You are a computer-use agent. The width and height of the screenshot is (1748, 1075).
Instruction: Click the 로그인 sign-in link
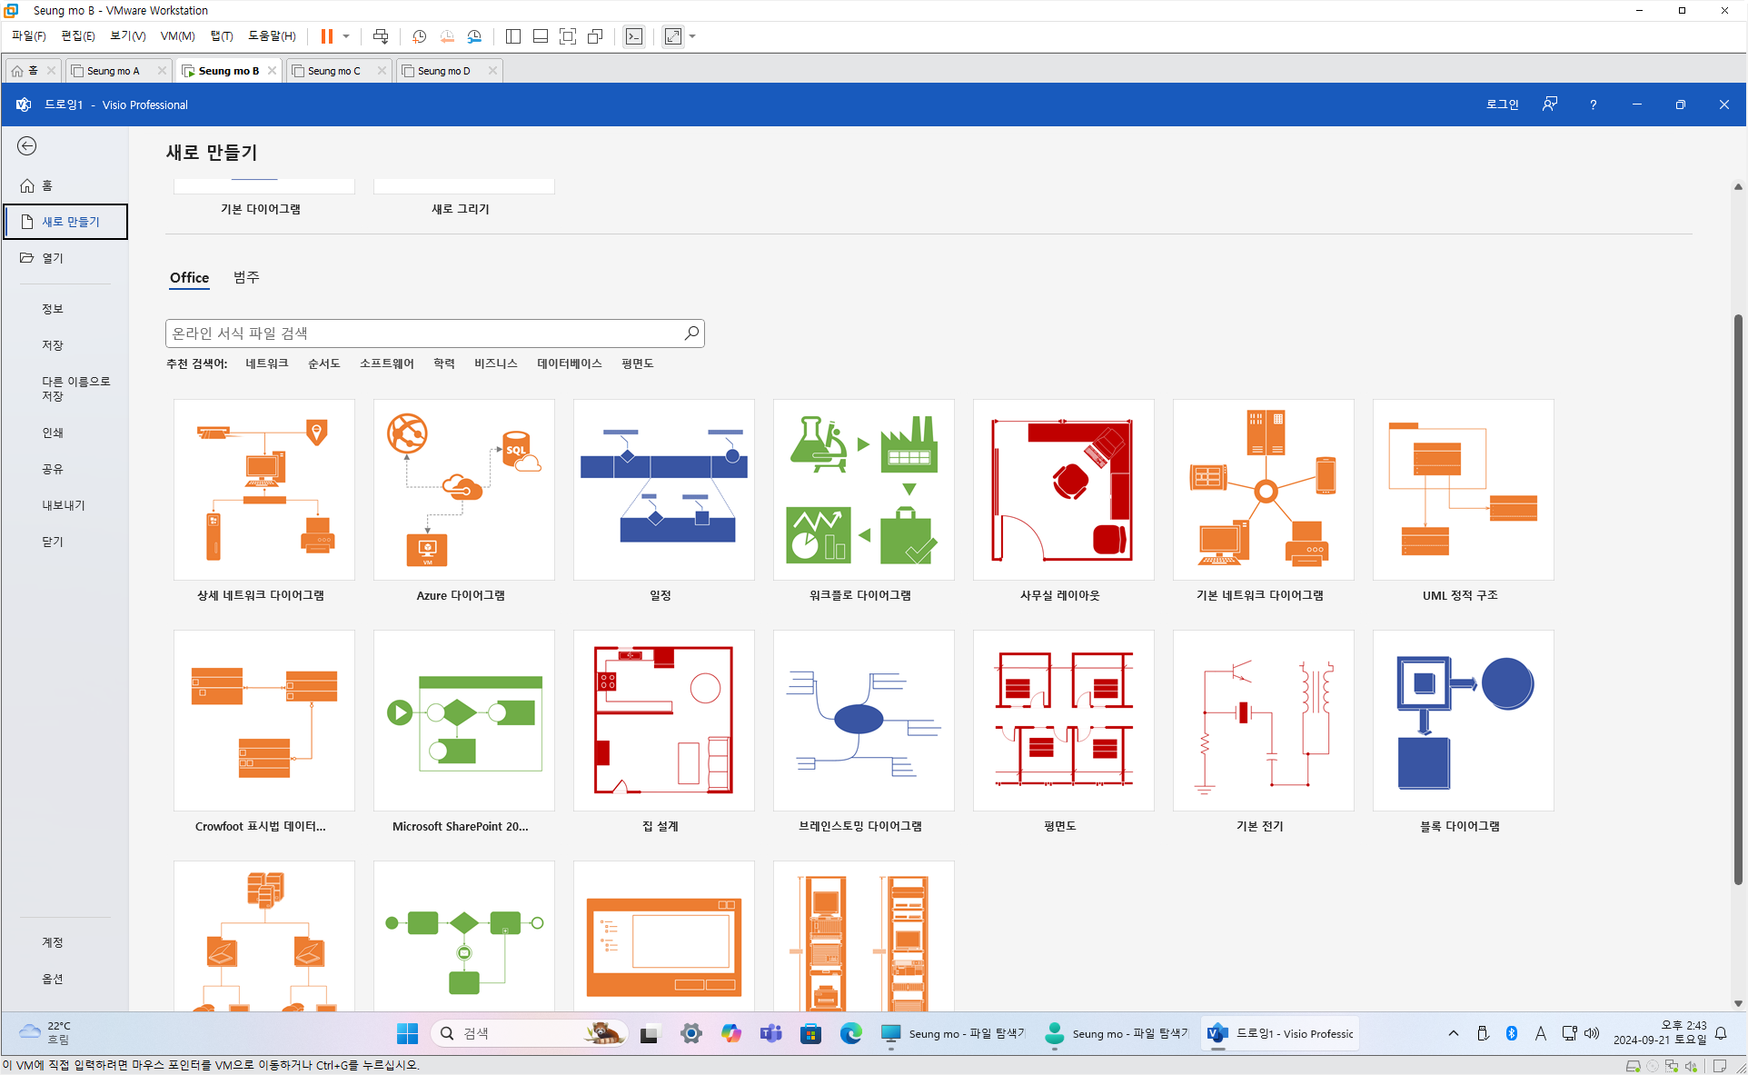point(1502,105)
